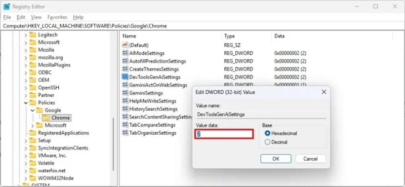
Task: Click the Value data input field
Action: coord(224,134)
